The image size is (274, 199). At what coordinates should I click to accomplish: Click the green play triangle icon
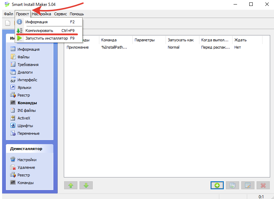(20, 38)
